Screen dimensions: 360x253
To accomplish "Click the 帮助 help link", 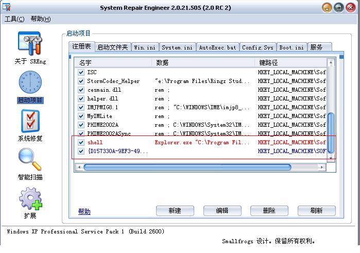I will [84, 211].
